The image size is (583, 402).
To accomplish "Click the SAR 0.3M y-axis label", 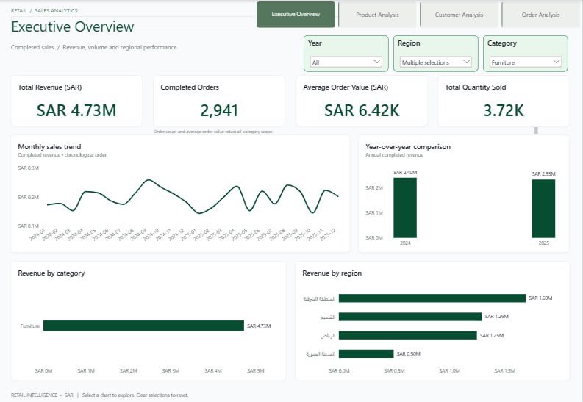I will [x=28, y=168].
